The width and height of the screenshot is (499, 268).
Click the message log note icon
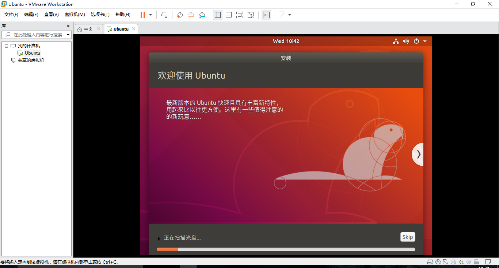[x=488, y=262]
